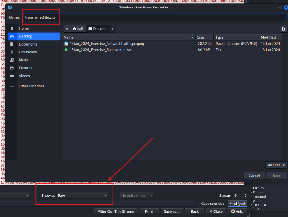Sort file list by Name column
Viewport: 288px width, 217px height.
point(129,37)
